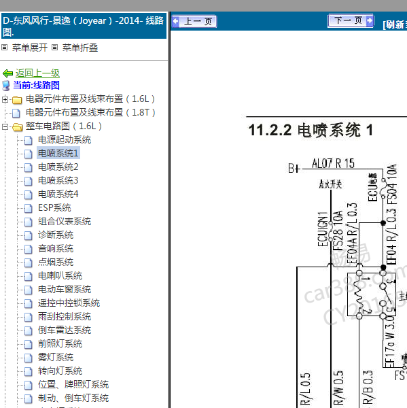The height and width of the screenshot is (408, 407).
Task: Open 雨刮控制系统 diagram
Action: (65, 317)
